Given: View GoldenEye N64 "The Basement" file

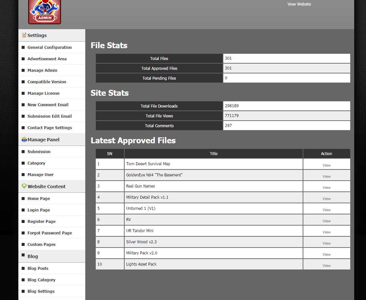Looking at the screenshot, I should click(326, 176).
